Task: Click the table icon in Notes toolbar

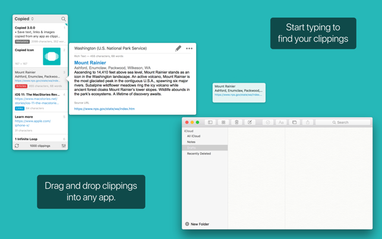Action: [294, 122]
